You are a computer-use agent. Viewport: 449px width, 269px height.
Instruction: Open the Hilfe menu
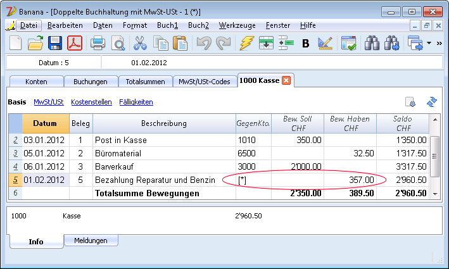click(308, 25)
